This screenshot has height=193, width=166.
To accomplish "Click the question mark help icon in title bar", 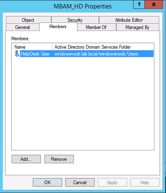I will [139, 4].
